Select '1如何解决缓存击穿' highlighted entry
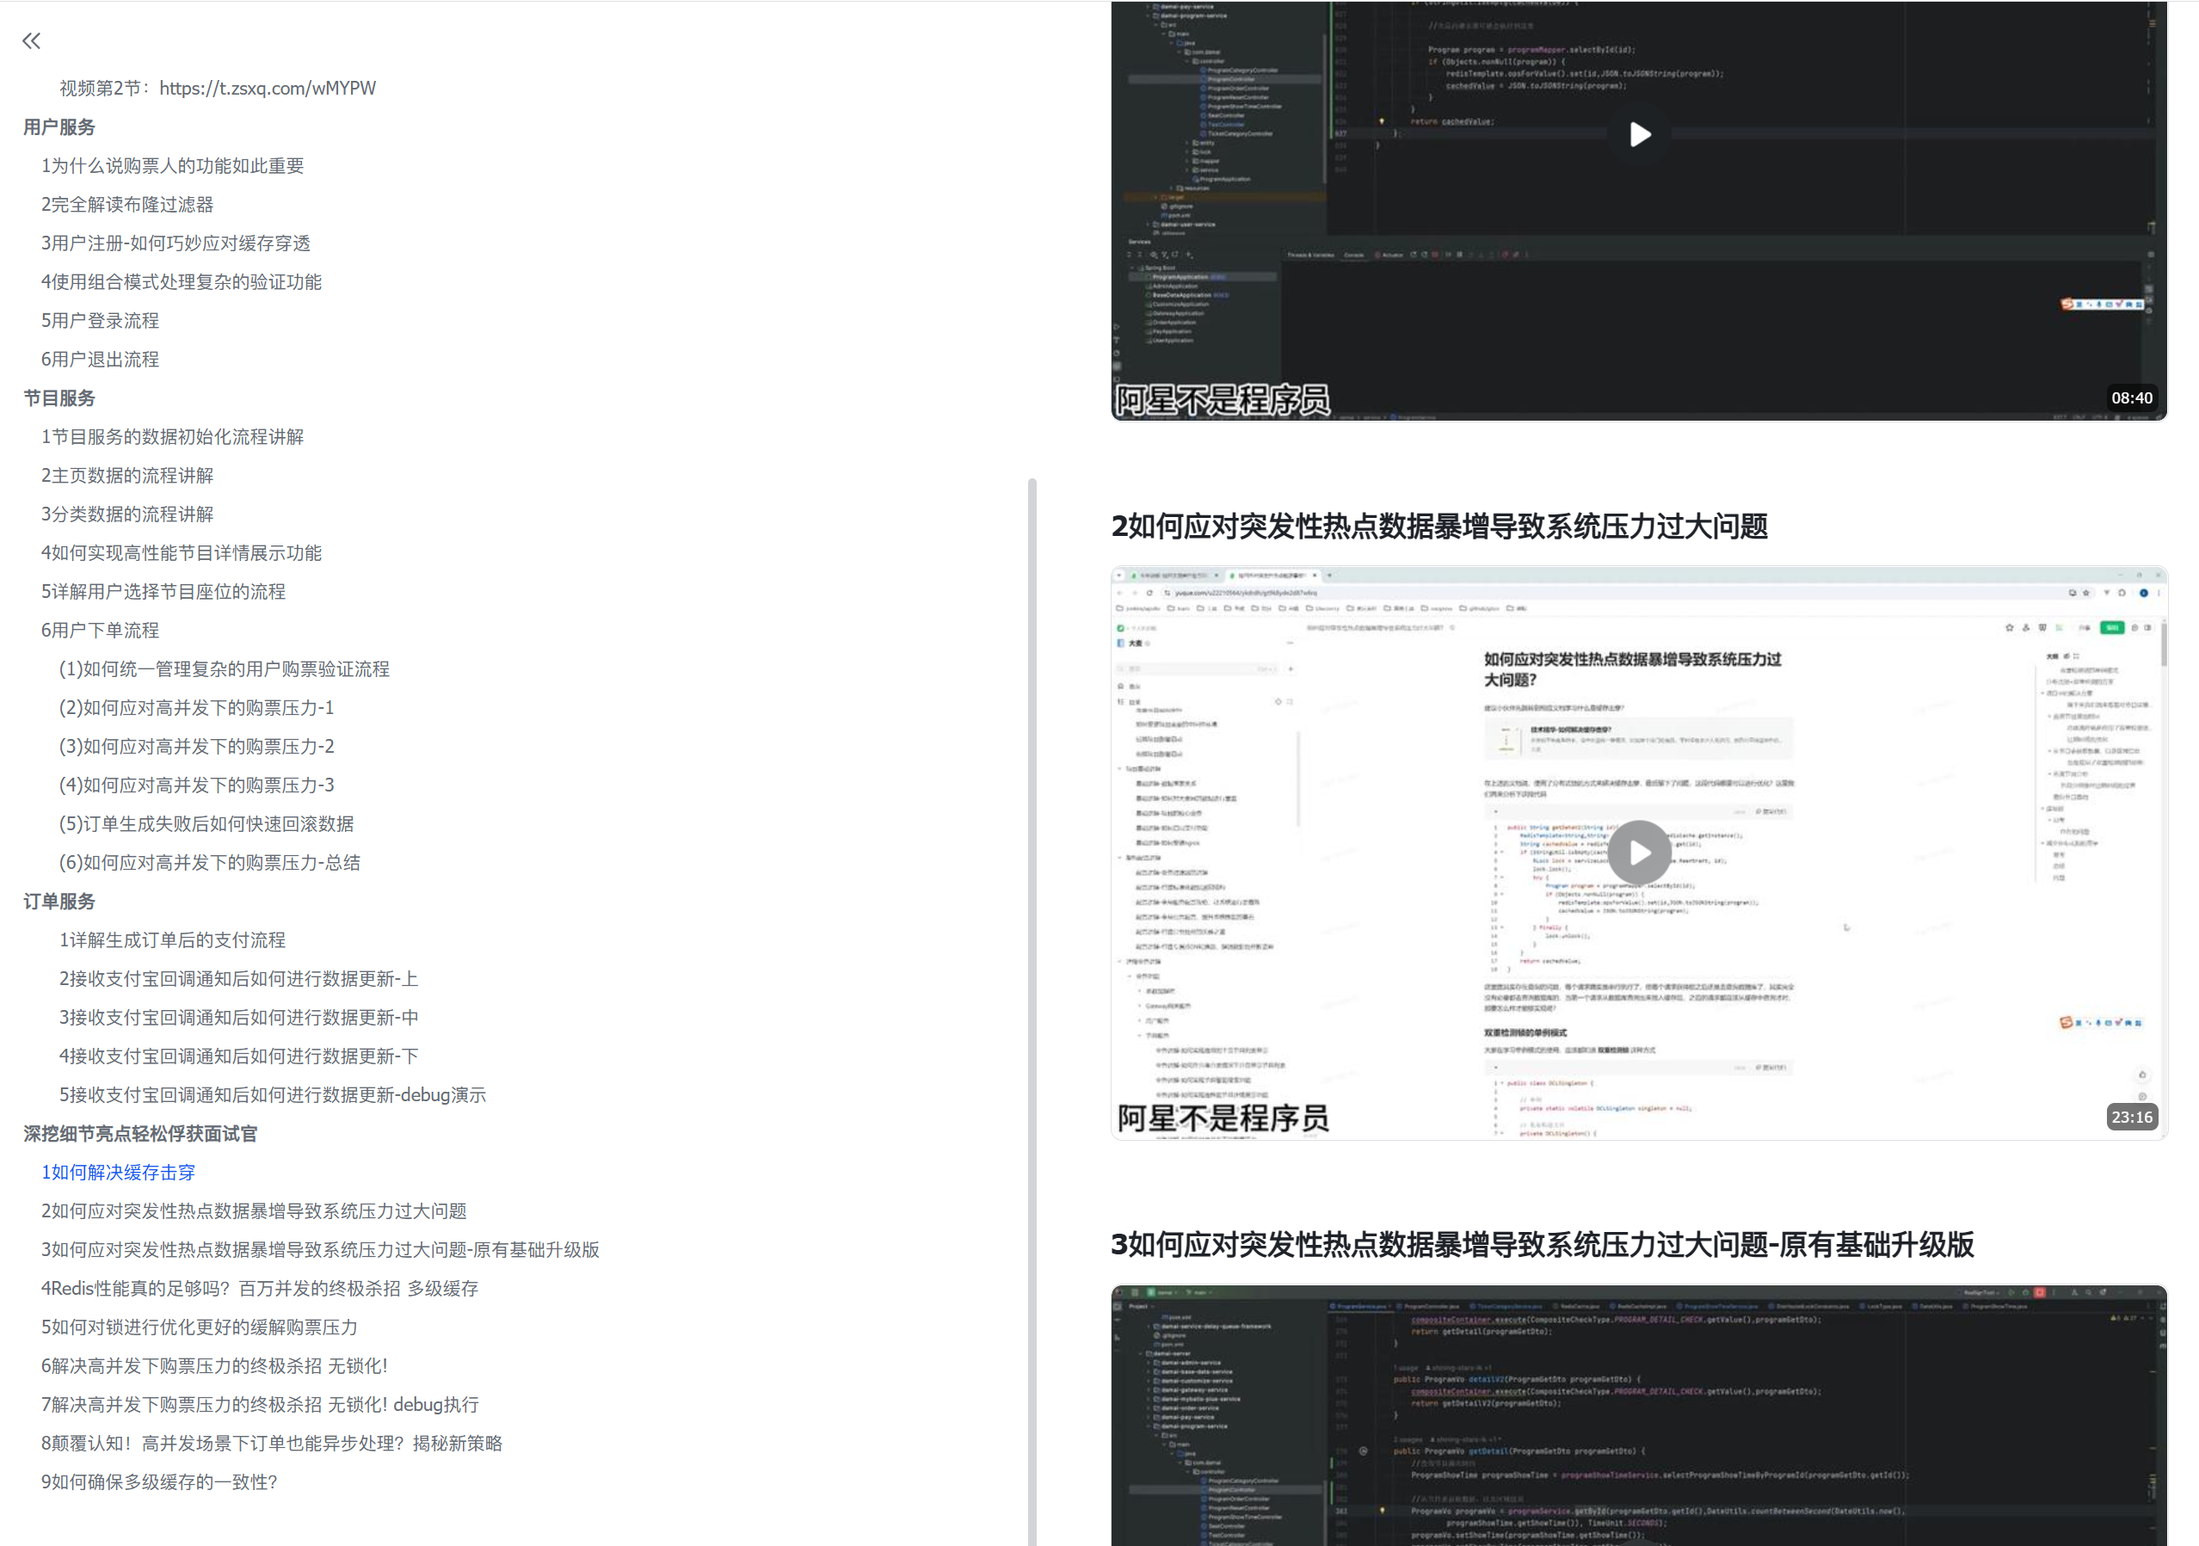Screen dimensions: 2199x1546 click(x=118, y=1172)
